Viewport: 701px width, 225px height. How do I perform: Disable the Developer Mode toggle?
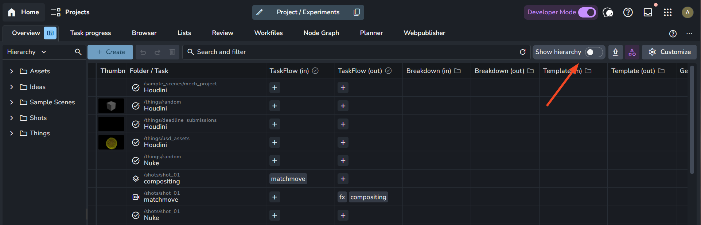587,12
